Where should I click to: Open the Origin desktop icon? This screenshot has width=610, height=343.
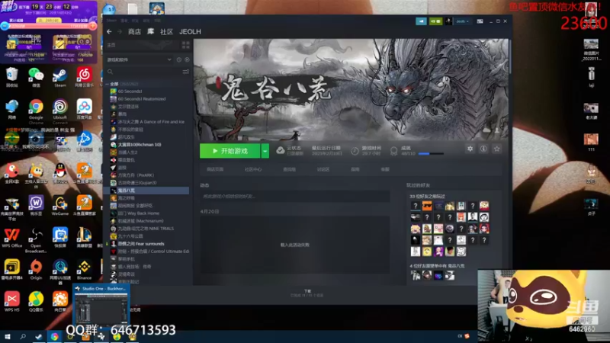(36, 270)
